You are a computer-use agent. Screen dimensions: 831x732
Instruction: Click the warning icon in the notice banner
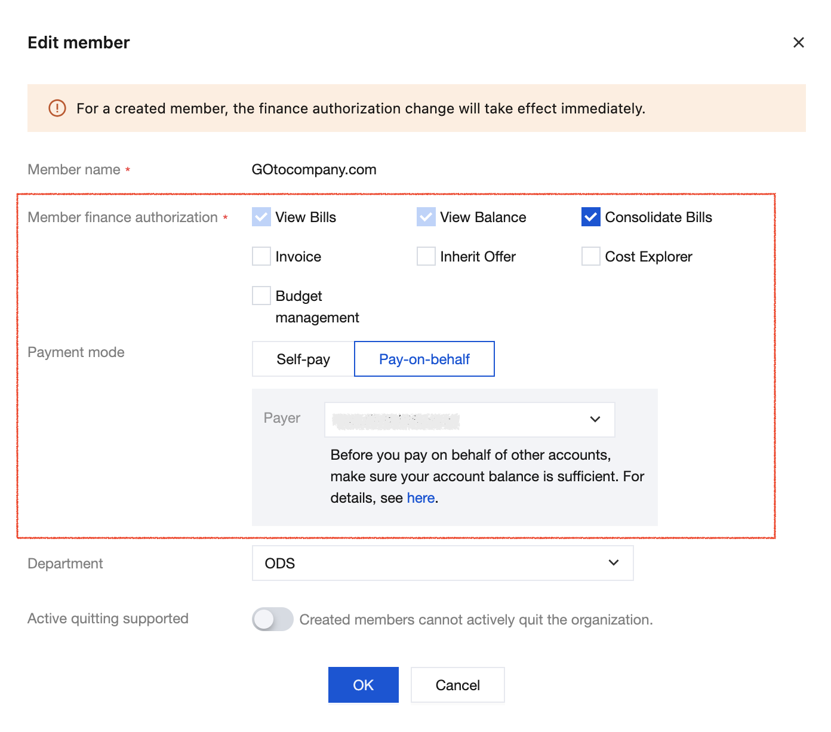pyautogui.click(x=57, y=108)
